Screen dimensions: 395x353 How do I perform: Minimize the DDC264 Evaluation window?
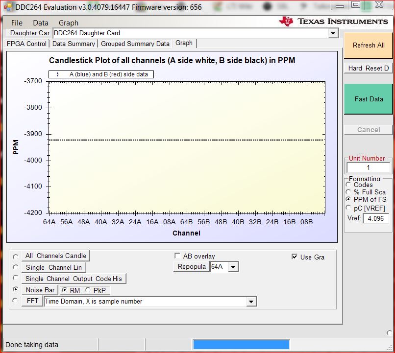(x=340, y=5)
